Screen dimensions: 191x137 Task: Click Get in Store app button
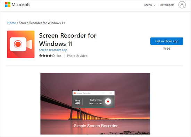point(167,41)
